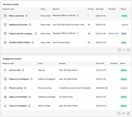The width and height of the screenshot is (132, 117).
Task: Click the Active badge for Make a purchase
Action: (124, 16)
